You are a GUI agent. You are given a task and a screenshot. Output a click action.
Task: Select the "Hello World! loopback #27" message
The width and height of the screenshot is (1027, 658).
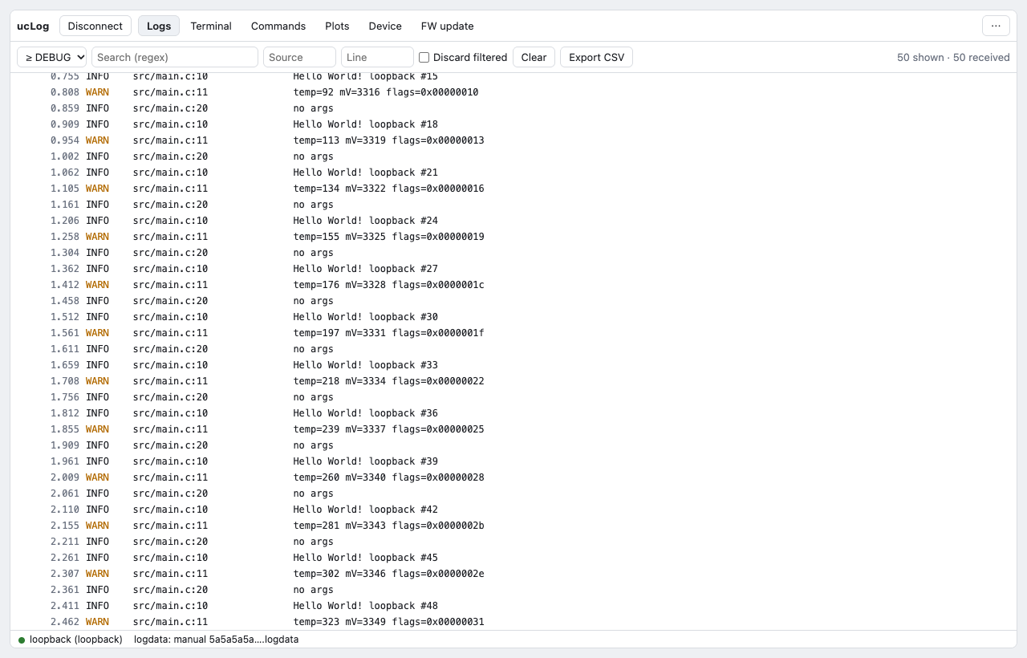click(365, 269)
